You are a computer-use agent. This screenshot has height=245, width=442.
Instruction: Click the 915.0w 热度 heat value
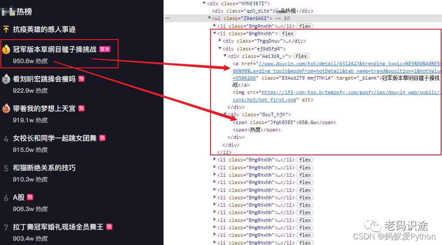point(31,150)
